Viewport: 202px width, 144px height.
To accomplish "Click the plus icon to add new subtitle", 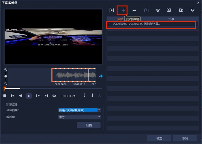I will pyautogui.click(x=123, y=10).
